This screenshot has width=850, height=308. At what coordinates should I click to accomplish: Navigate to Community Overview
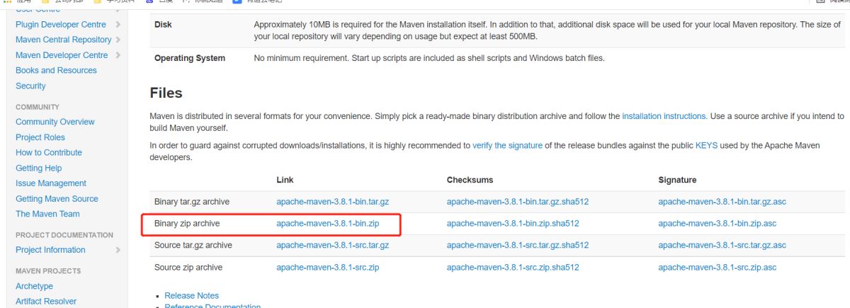pos(55,122)
